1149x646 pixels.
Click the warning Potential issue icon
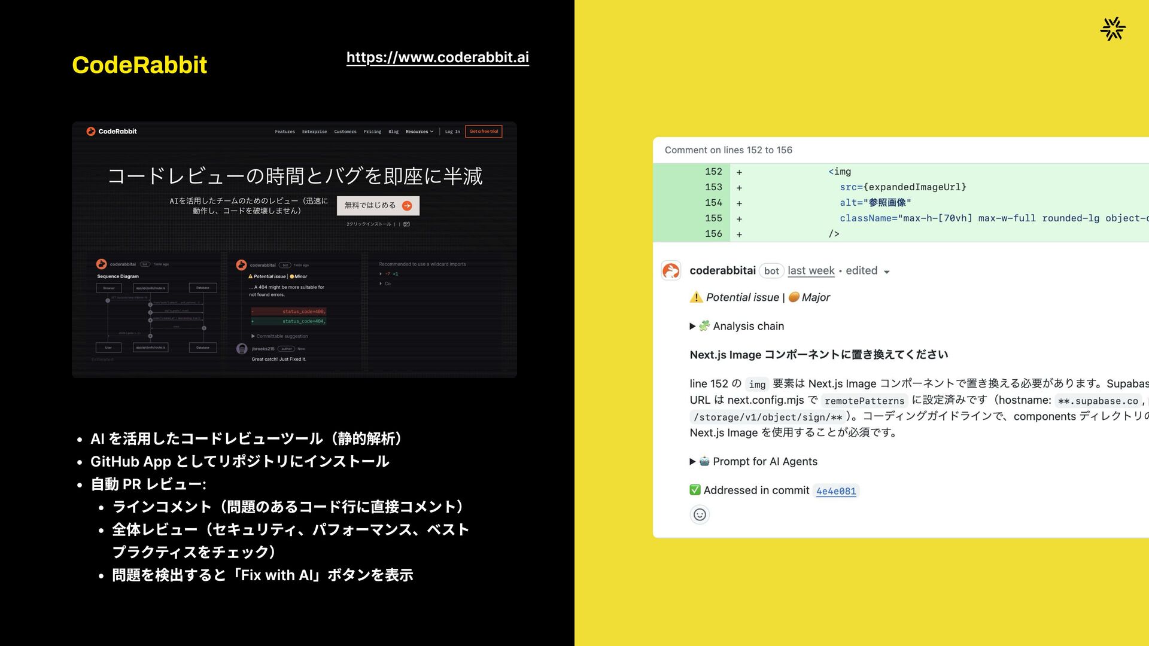696,297
